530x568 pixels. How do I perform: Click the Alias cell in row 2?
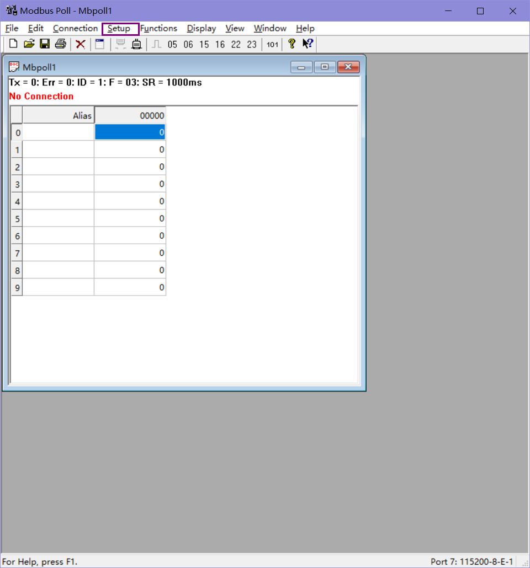pyautogui.click(x=59, y=167)
